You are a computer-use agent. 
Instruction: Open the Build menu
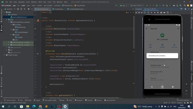click(40, 2)
